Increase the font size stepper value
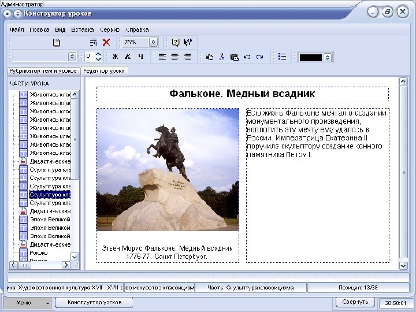This screenshot has width=416, height=312. point(98,54)
